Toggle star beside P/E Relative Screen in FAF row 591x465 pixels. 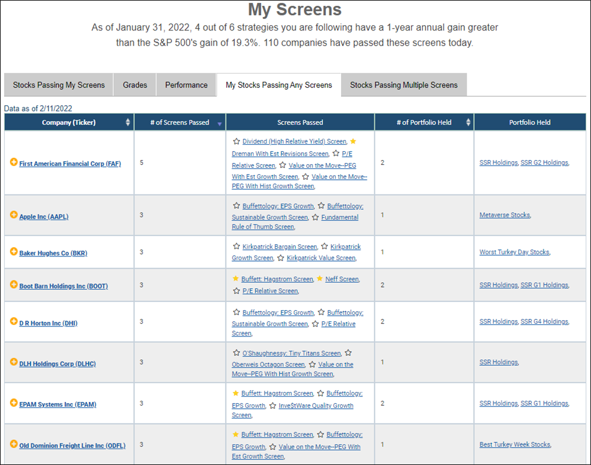[336, 153]
